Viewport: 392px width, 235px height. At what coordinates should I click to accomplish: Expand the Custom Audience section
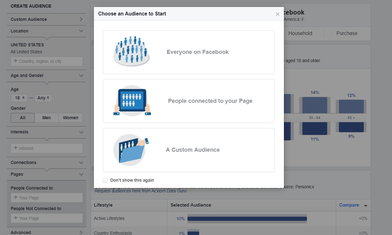tap(47, 19)
